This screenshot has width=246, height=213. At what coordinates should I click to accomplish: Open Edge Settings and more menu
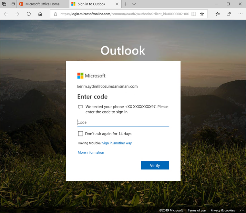241,14
